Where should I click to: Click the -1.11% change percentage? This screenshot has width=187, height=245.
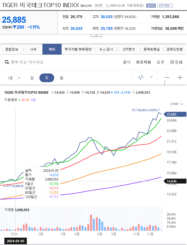[33, 27]
